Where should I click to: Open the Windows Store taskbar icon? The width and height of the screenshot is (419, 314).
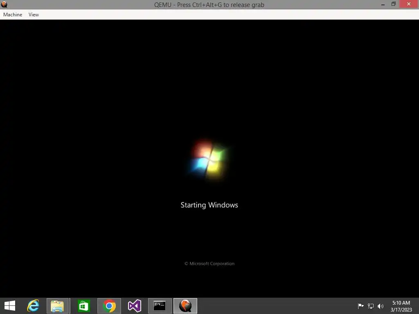click(83, 306)
